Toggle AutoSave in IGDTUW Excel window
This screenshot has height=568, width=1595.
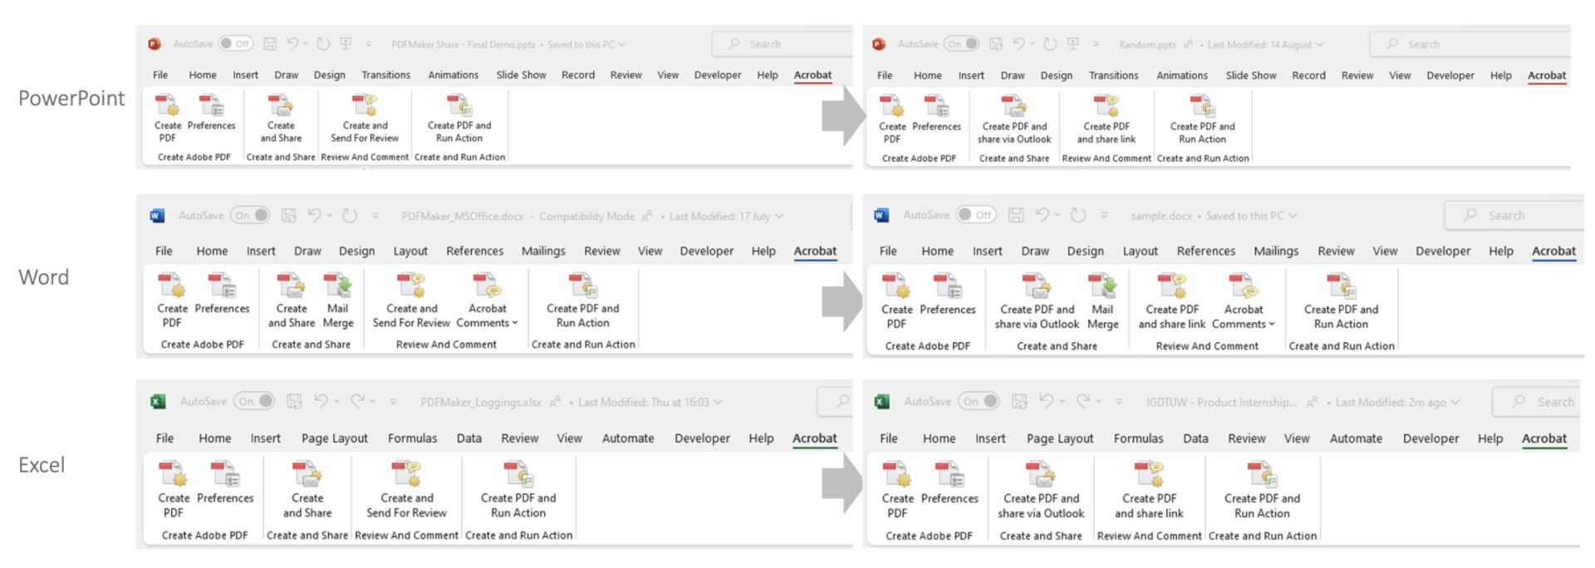tap(979, 401)
